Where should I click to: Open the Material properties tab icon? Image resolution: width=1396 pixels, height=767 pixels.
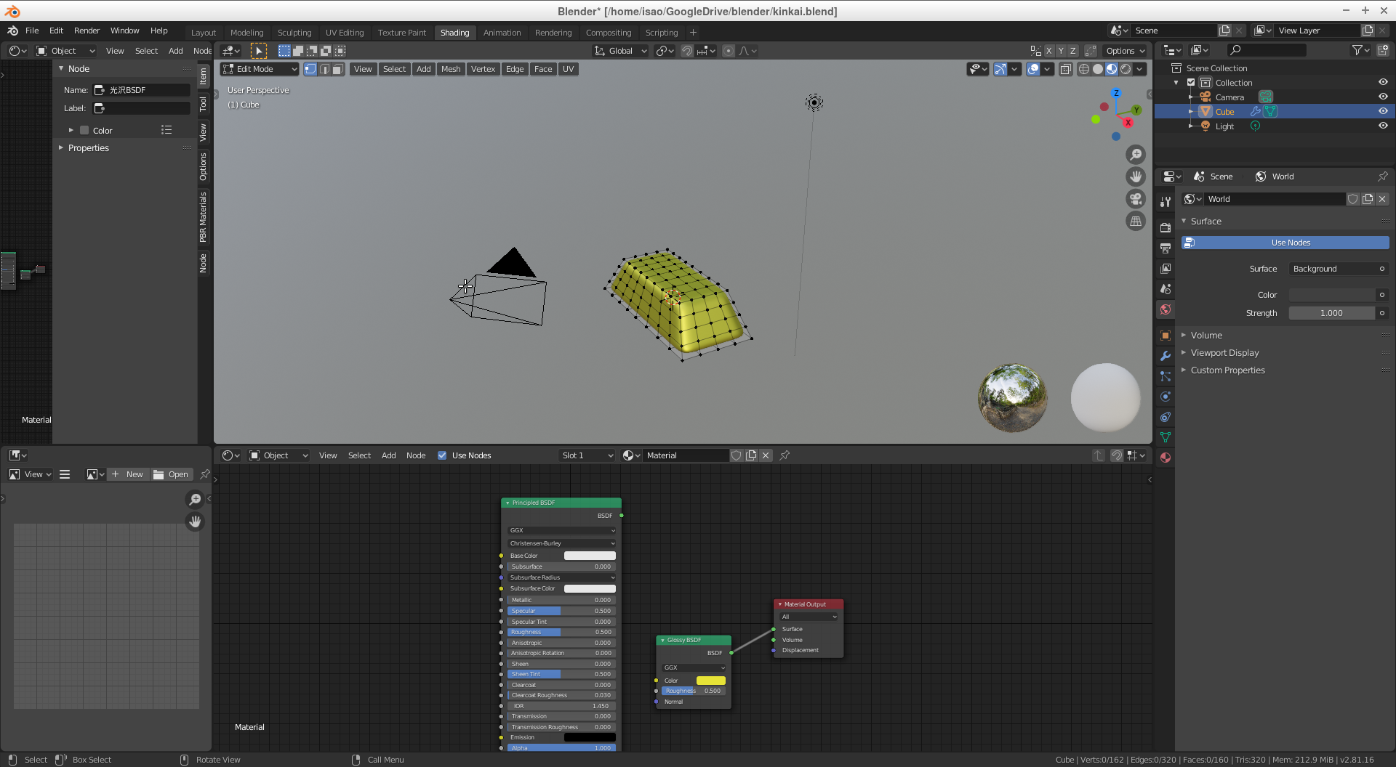tap(1166, 458)
